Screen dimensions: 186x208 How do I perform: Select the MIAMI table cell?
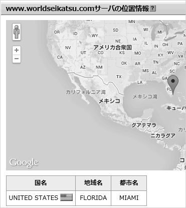click(x=129, y=198)
